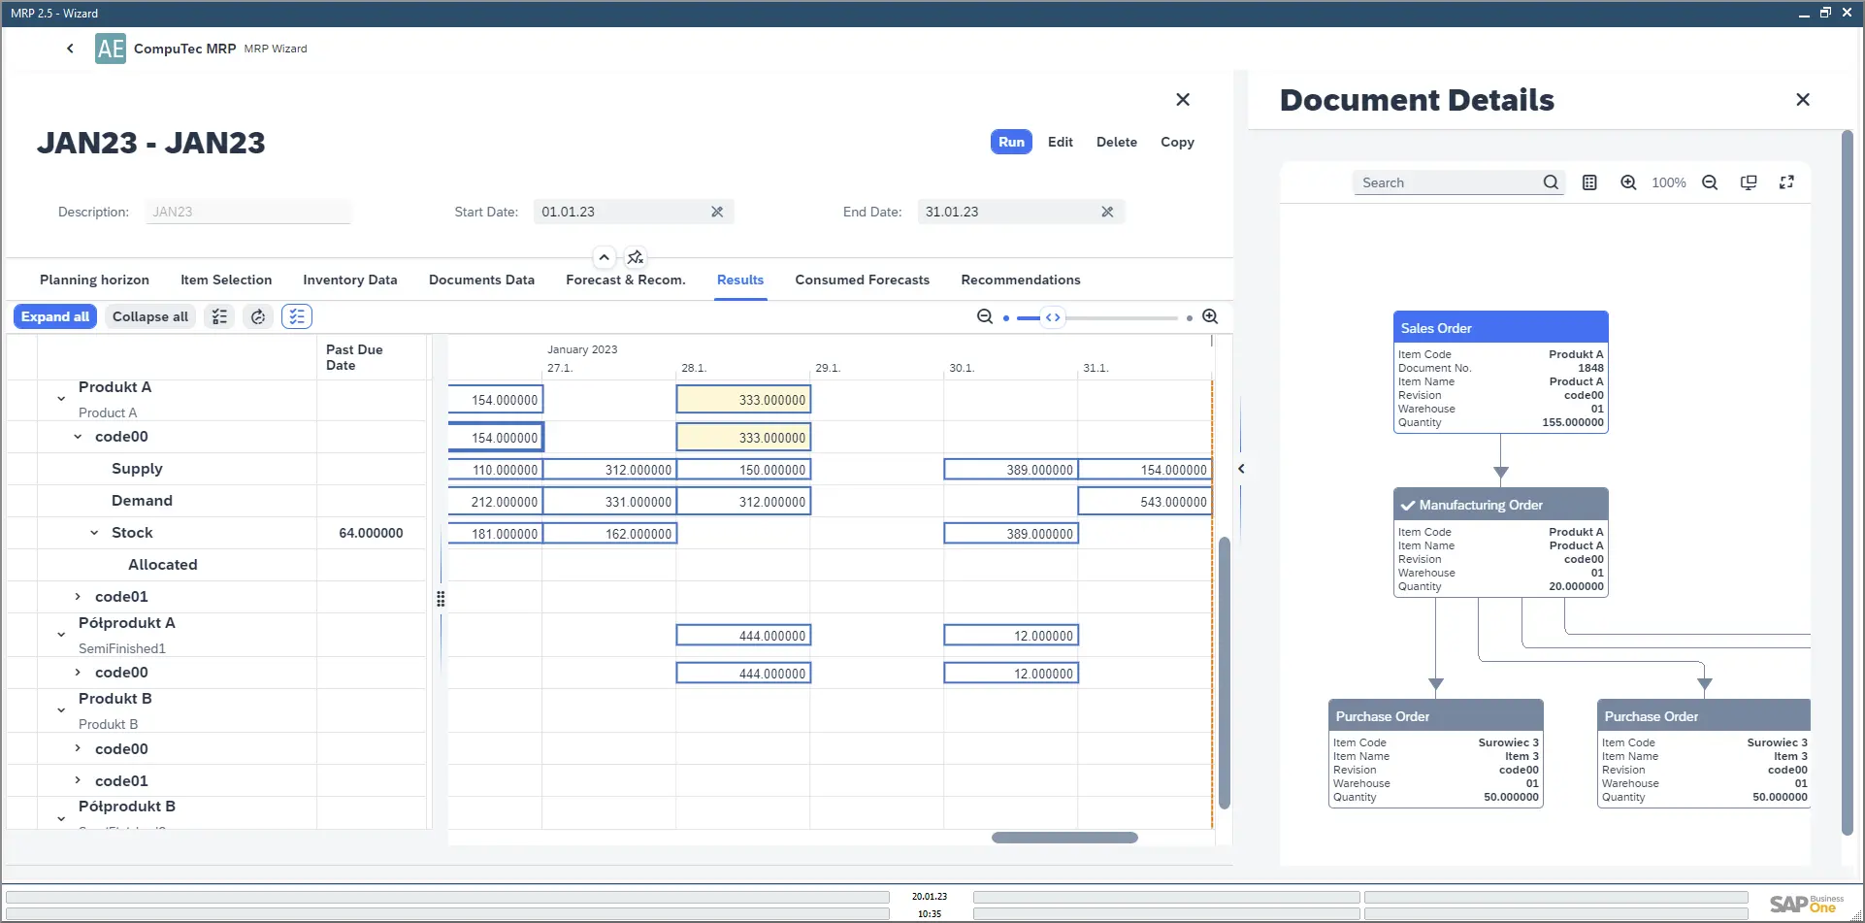
Task: Open the Recommendations tab
Action: coord(1020,280)
